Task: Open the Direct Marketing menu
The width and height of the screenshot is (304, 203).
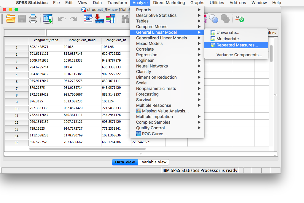Action: 169,3
